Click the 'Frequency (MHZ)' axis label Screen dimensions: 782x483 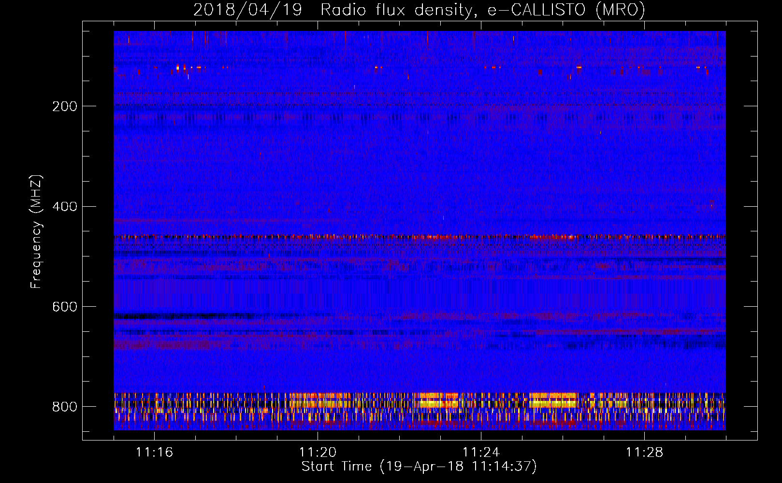36,231
